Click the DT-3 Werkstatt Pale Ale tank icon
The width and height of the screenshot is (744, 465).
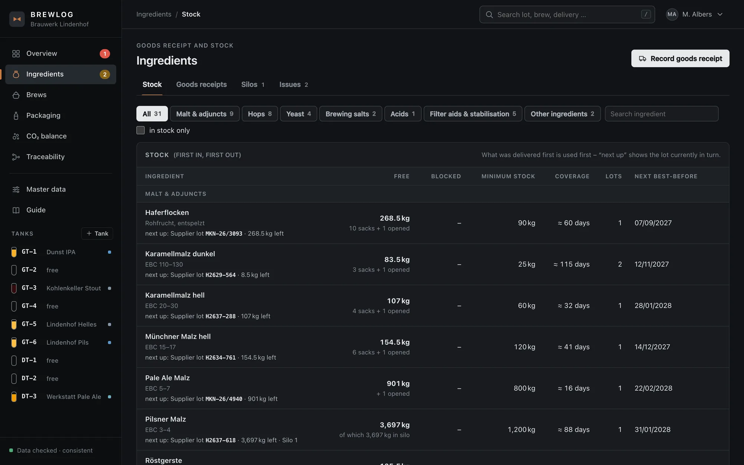(x=14, y=397)
